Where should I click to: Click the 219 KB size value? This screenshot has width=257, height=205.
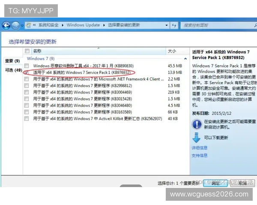(174, 92)
